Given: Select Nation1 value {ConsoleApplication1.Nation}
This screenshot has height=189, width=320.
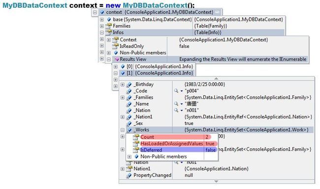Looking at the screenshot, I should click(x=217, y=169).
